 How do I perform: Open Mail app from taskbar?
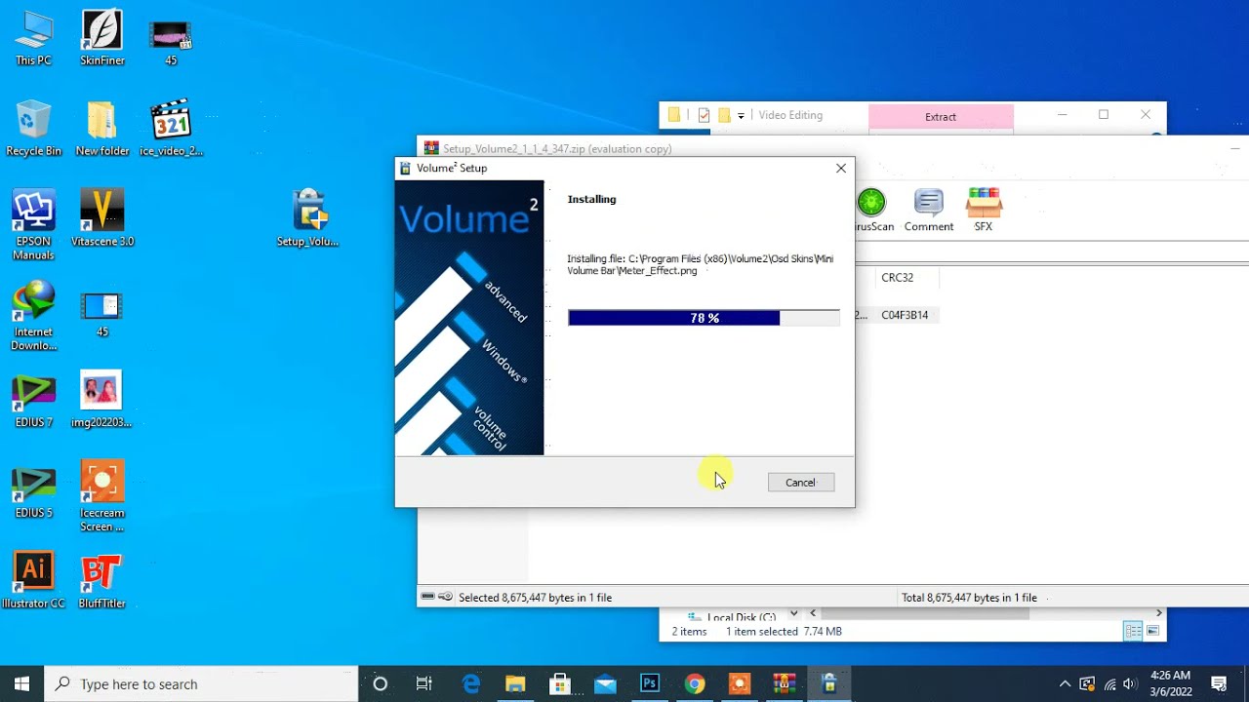click(605, 683)
